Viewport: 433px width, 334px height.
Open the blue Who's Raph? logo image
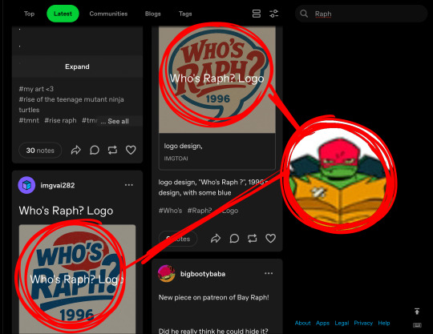(x=77, y=279)
